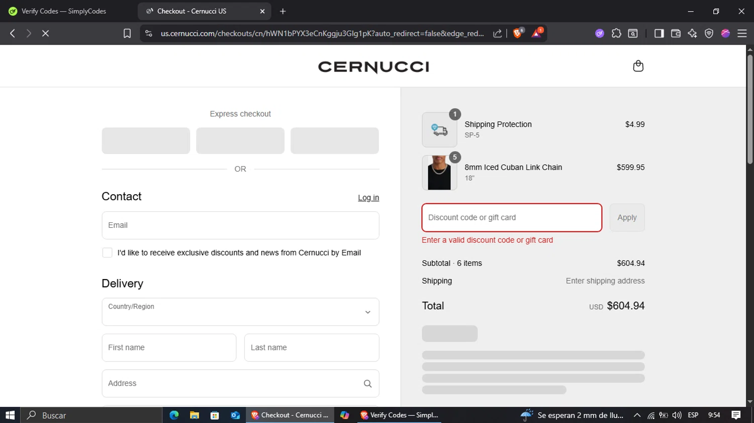This screenshot has height=423, width=754.
Task: Open File Explorer from taskbar
Action: click(x=195, y=415)
